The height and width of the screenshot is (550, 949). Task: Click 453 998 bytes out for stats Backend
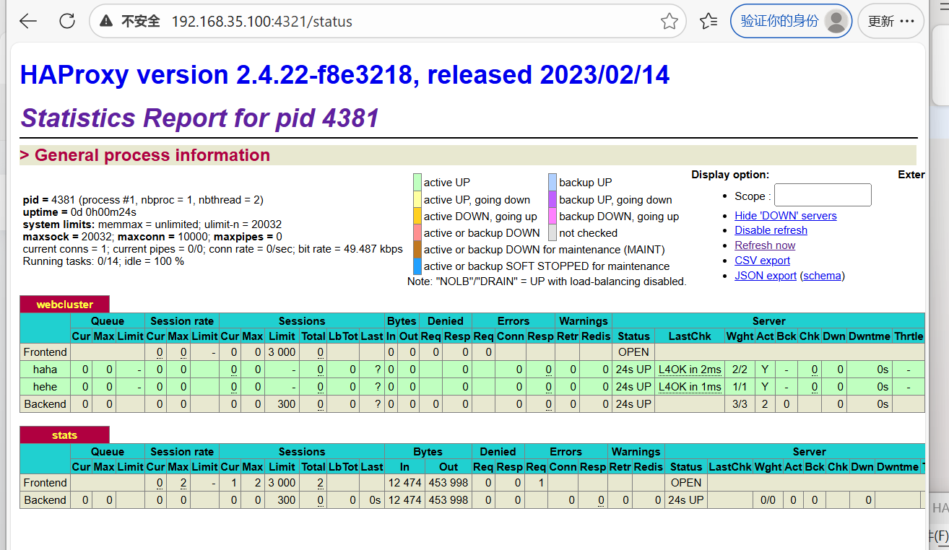click(448, 500)
